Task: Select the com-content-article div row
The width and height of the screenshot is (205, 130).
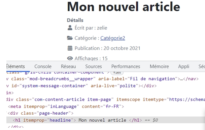Action: [x=106, y=100]
